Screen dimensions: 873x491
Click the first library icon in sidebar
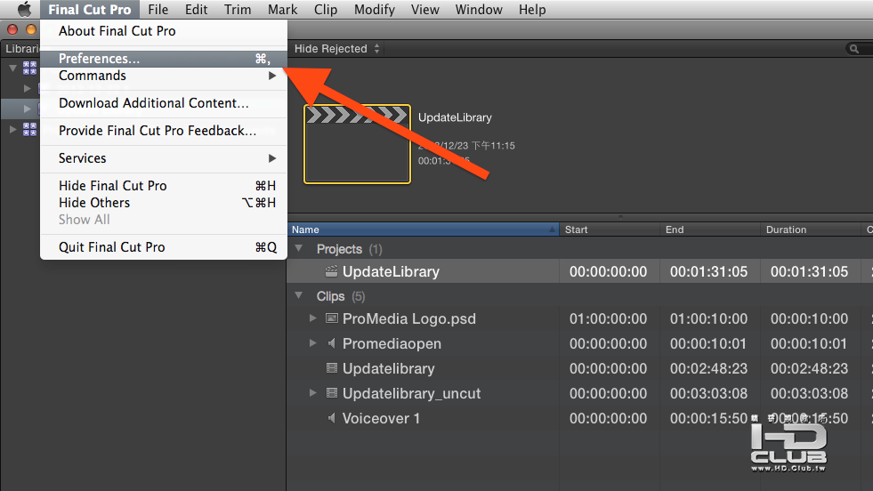coord(29,68)
